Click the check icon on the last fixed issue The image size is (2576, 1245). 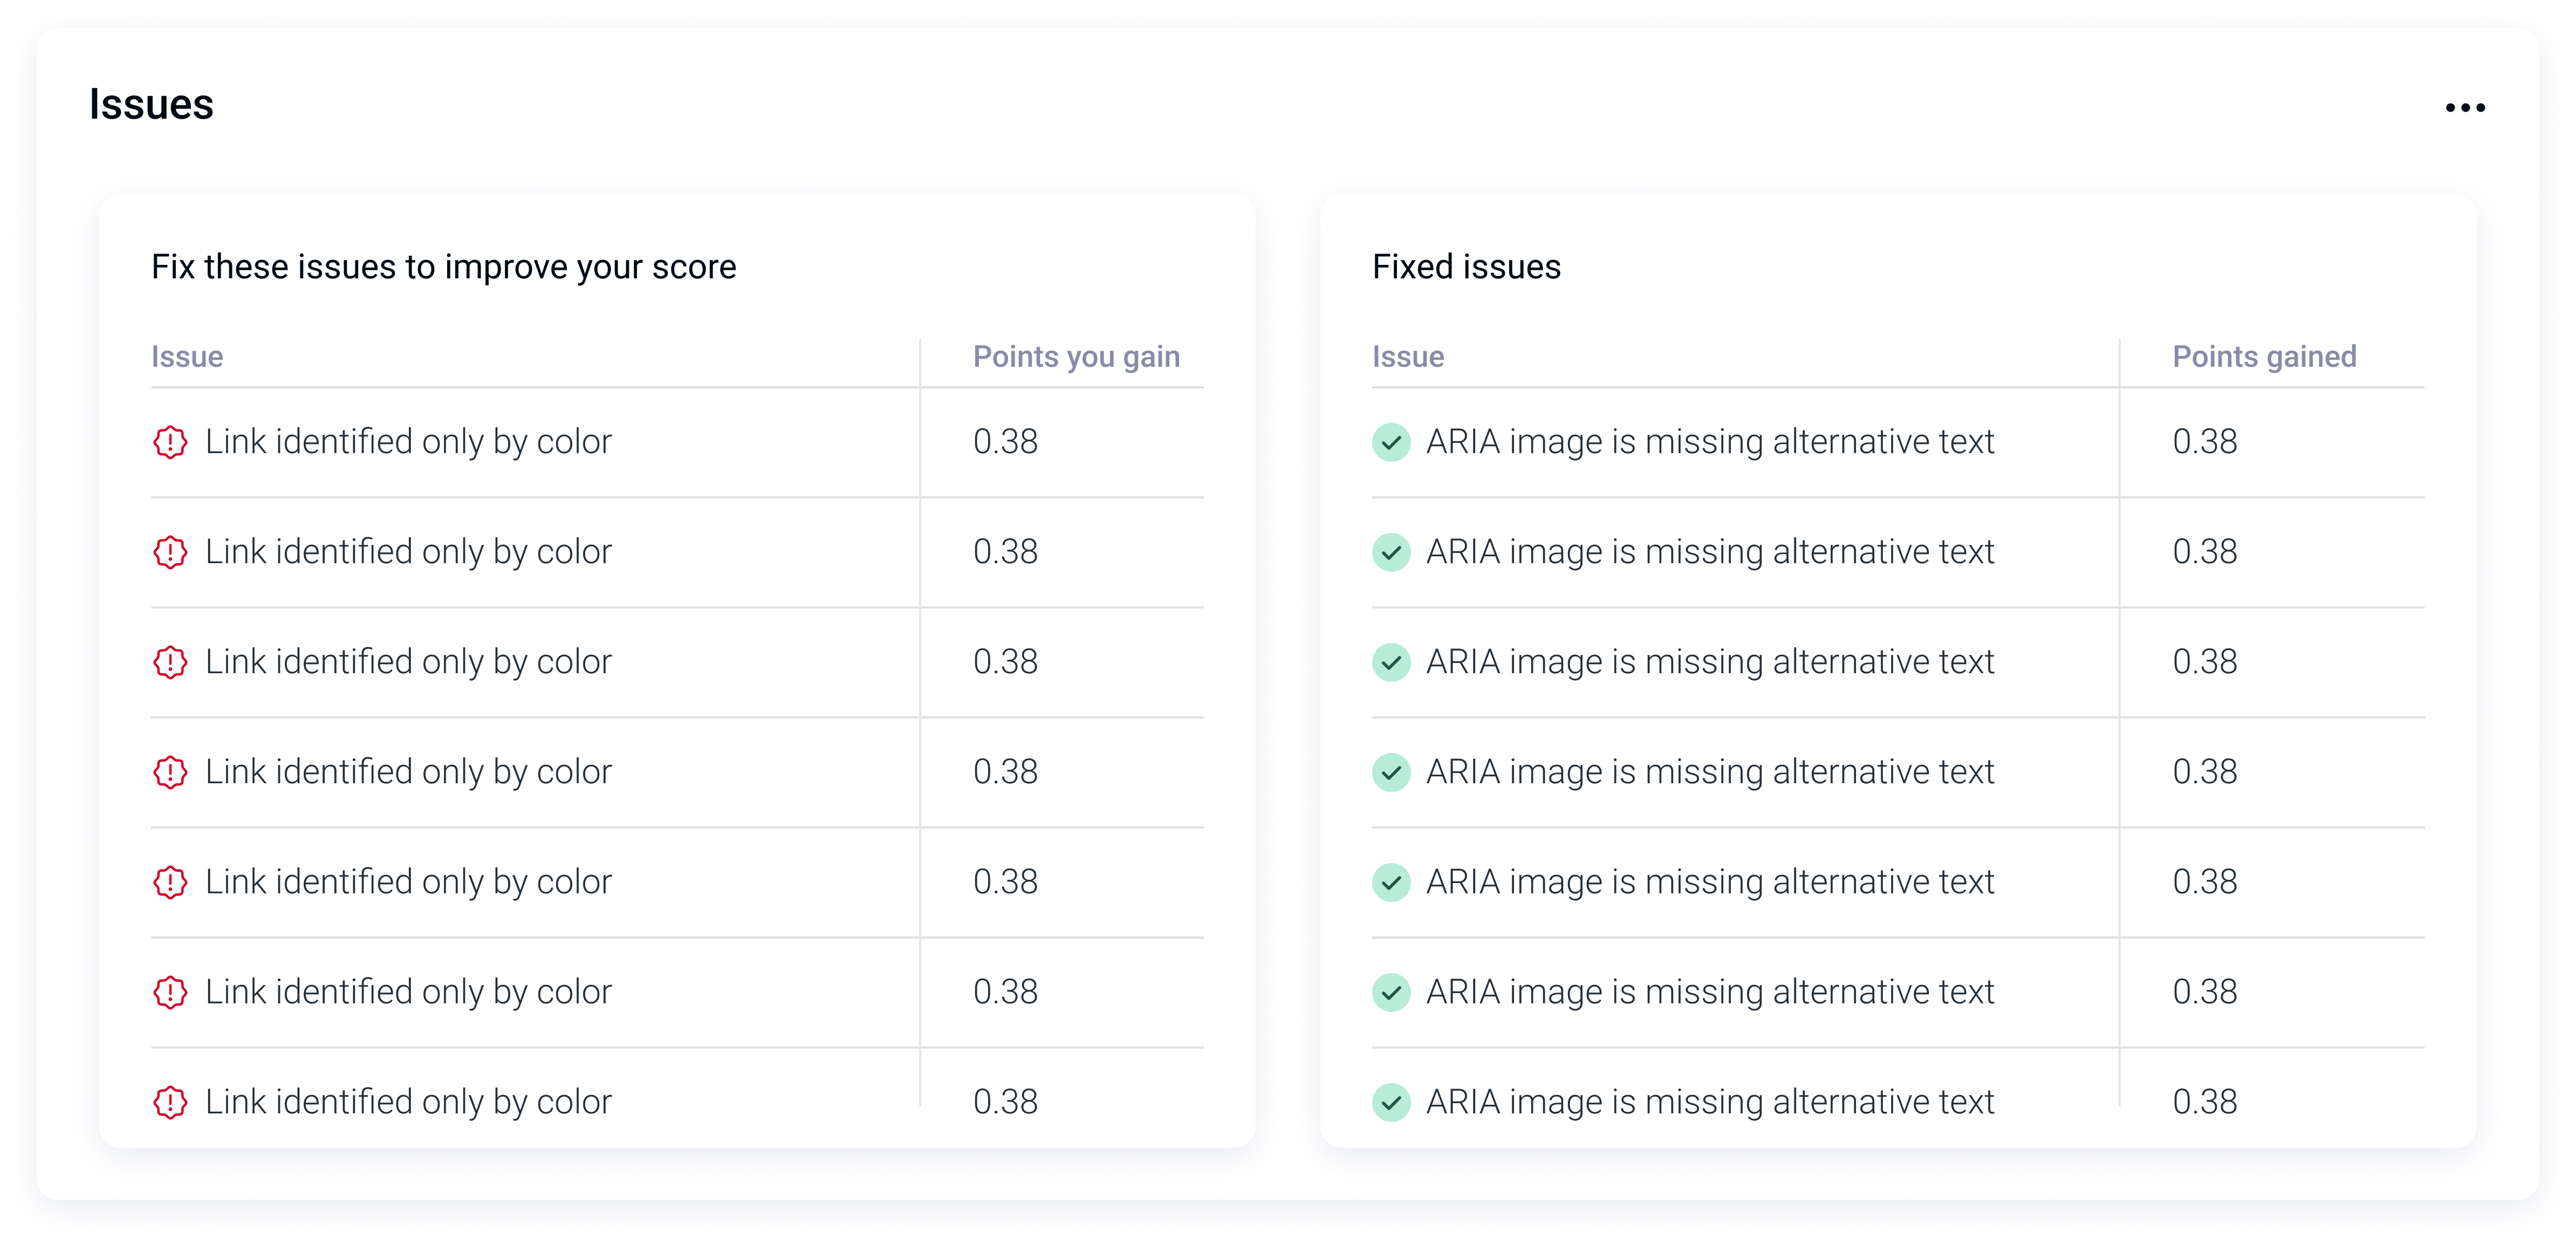pos(1391,1102)
